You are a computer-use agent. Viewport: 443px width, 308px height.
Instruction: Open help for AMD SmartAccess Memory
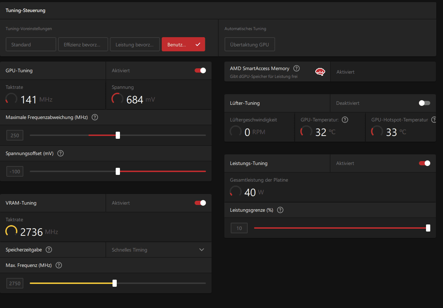pos(297,68)
